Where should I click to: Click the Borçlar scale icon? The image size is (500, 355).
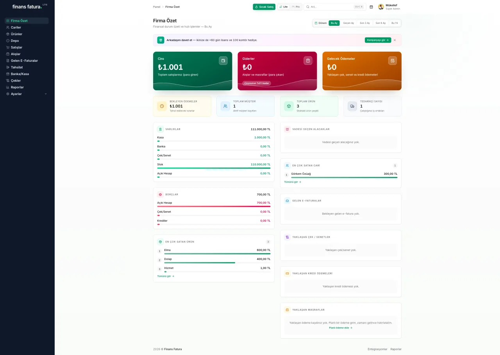pyautogui.click(x=161, y=194)
